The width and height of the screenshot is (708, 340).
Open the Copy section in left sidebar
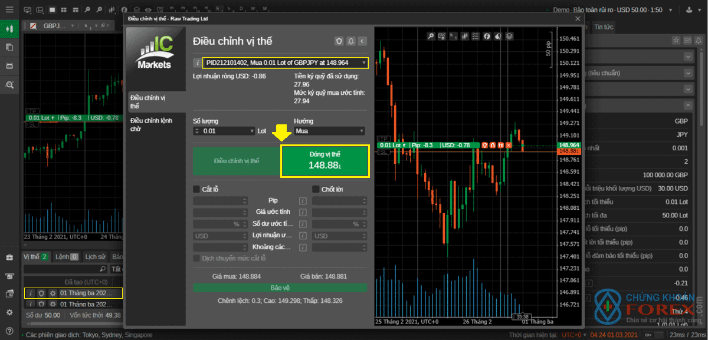[9, 47]
